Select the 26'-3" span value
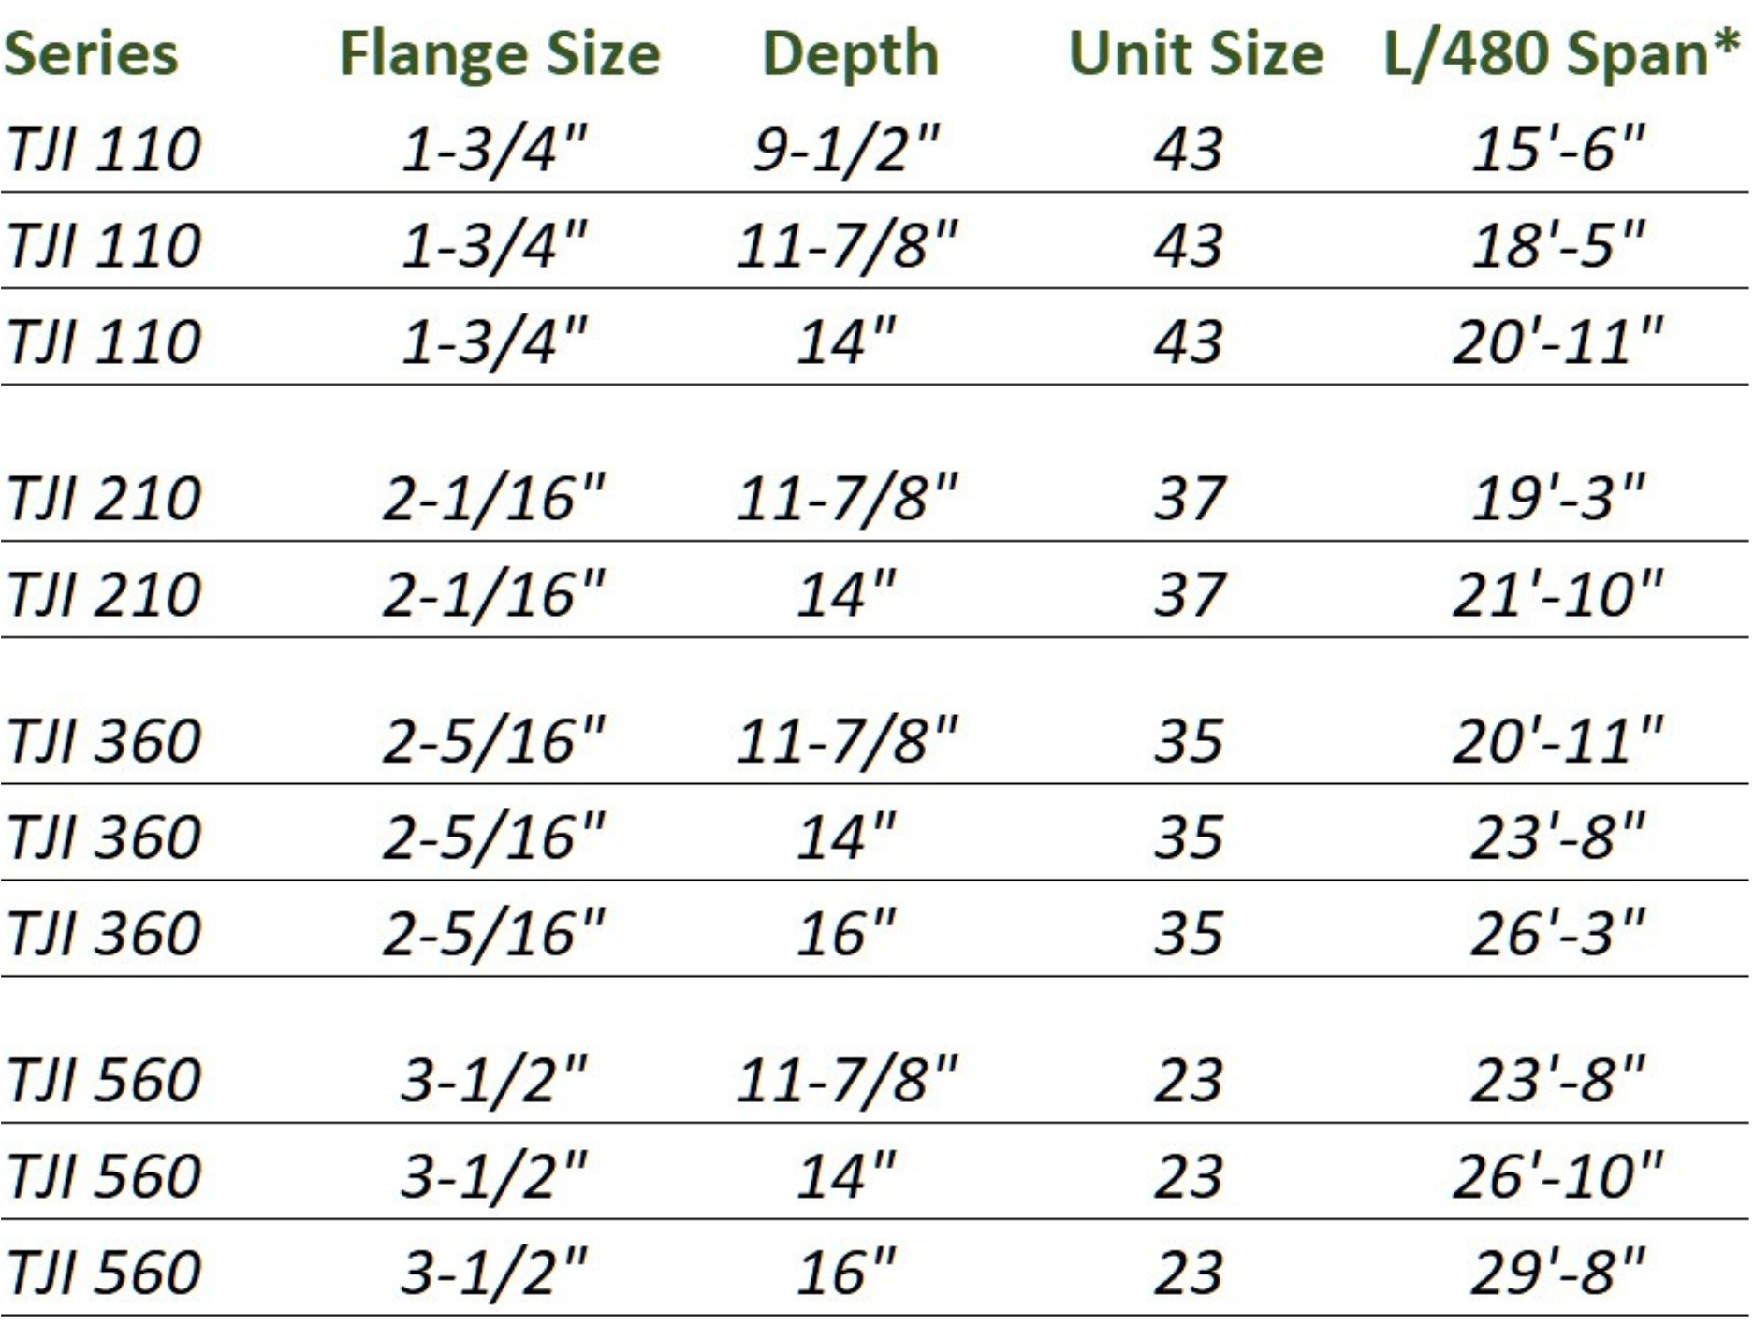The image size is (1754, 1339). click(x=1558, y=932)
